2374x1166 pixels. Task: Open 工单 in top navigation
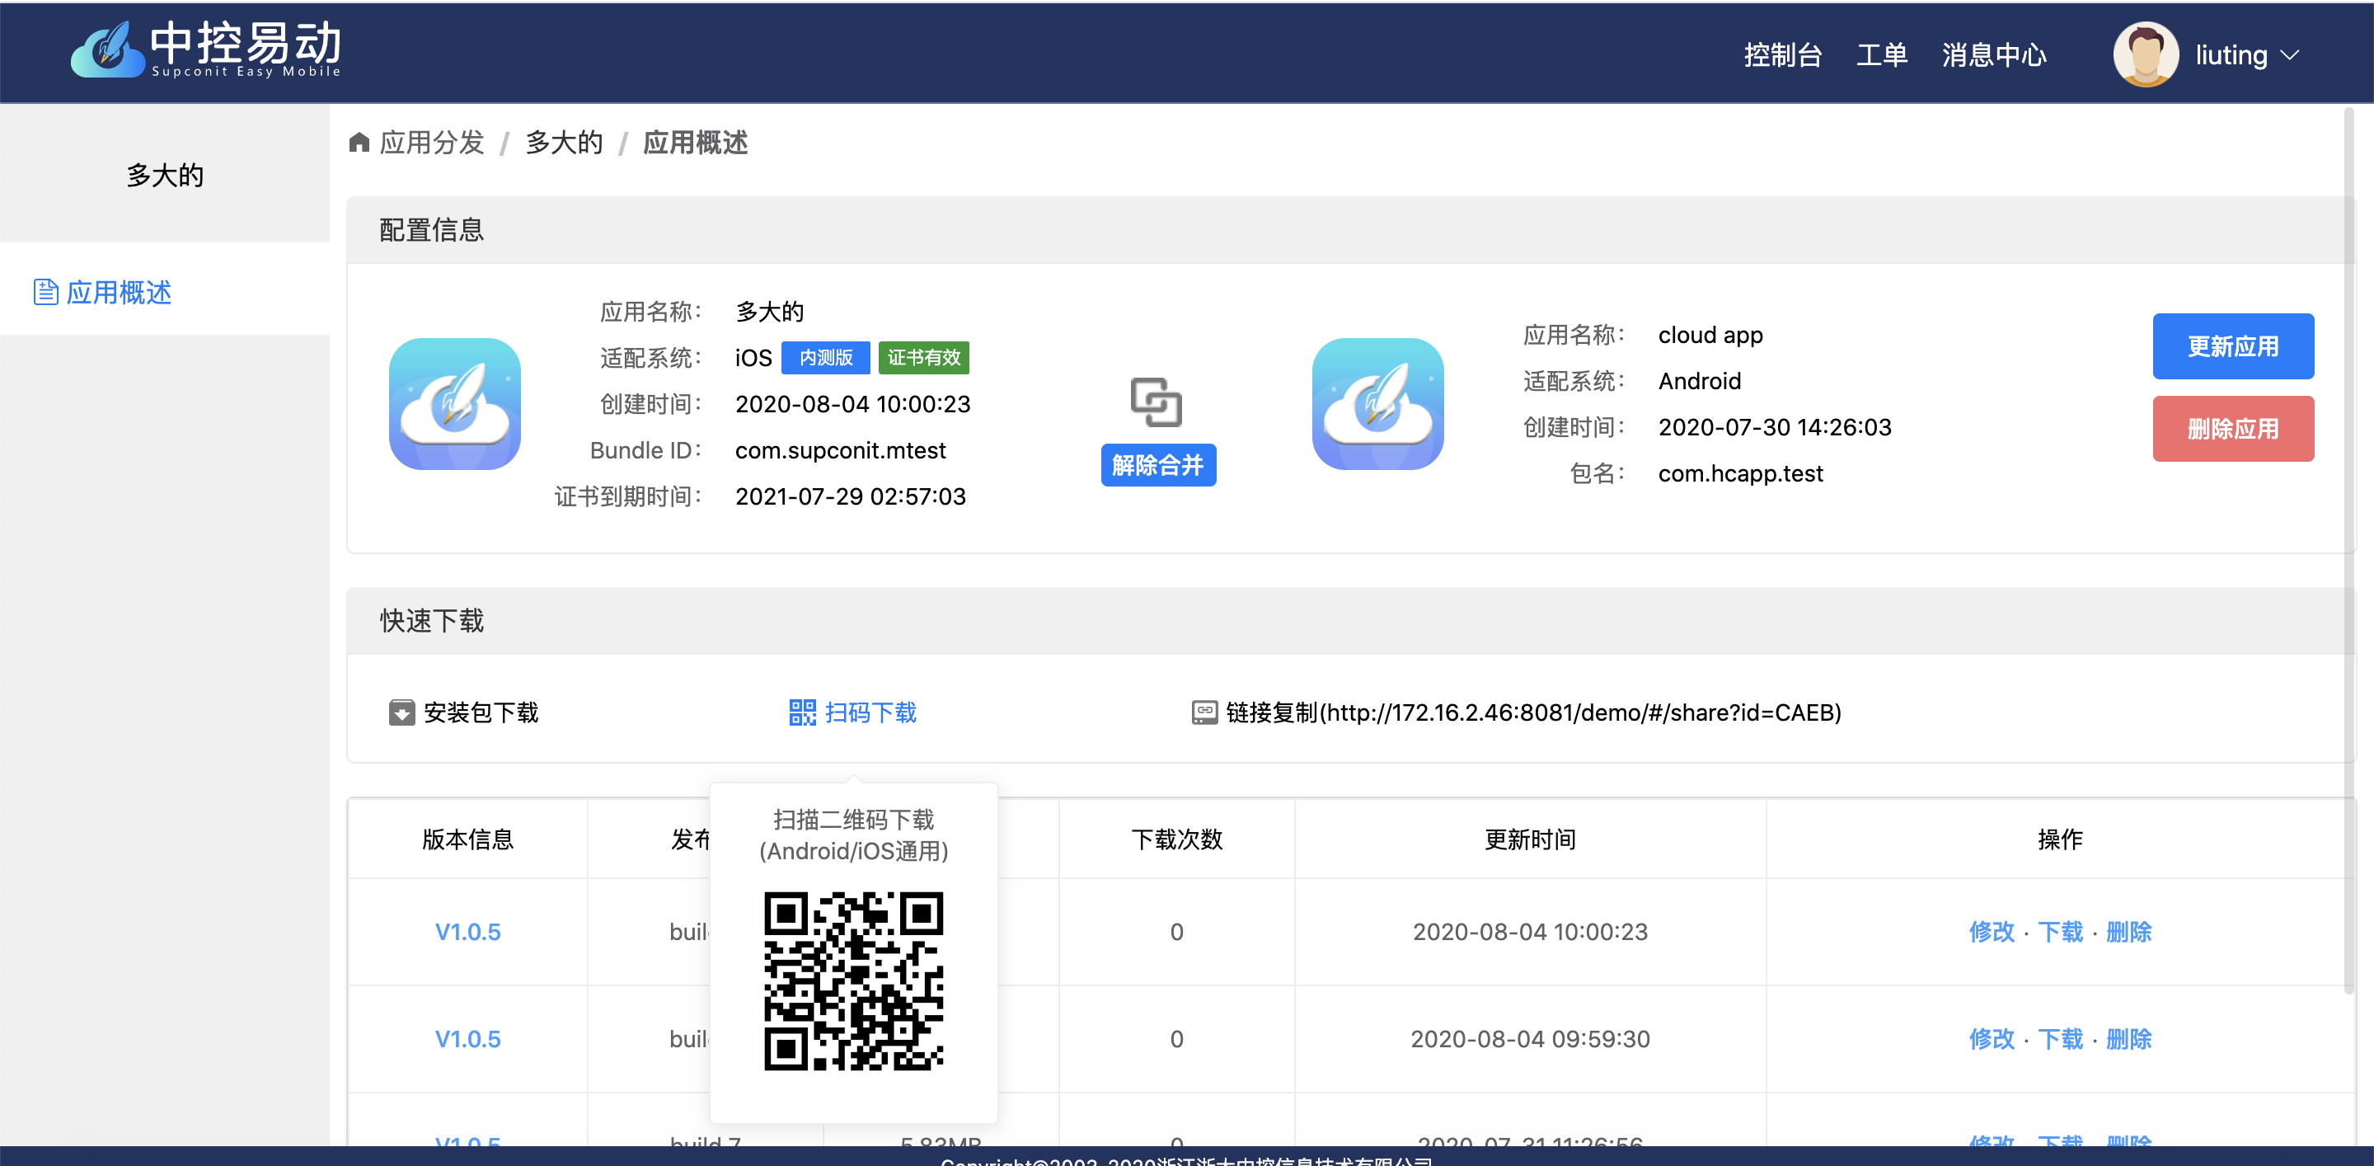pos(1882,55)
